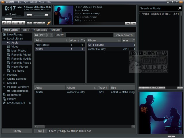Viewport: 184px width, 138px height.
Task: Open the Top Rated view
Action: (x=18, y=71)
